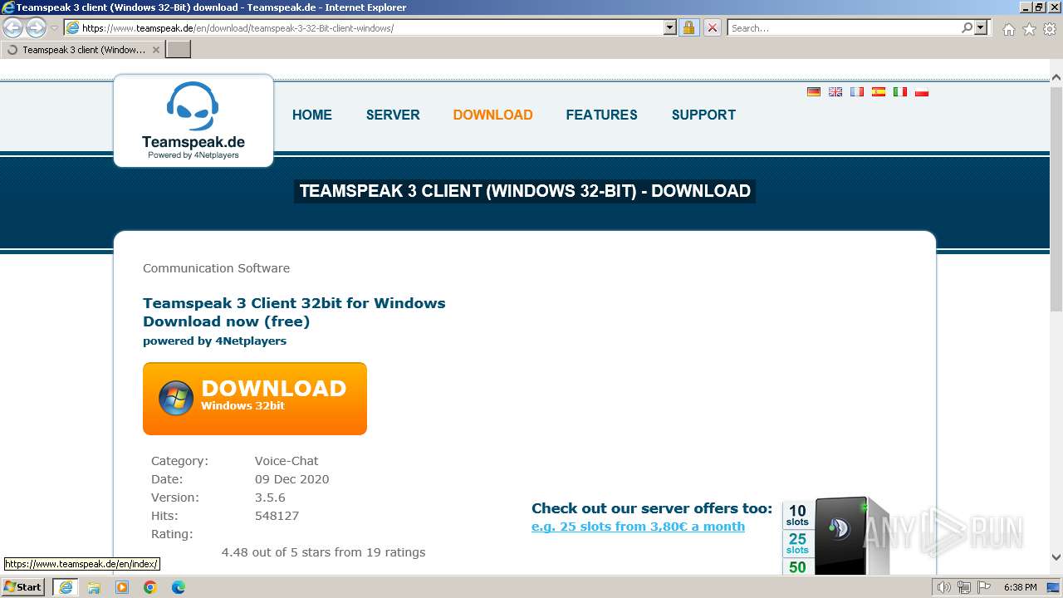Image resolution: width=1063 pixels, height=598 pixels.
Task: Click the volume speaker tray icon
Action: [943, 587]
